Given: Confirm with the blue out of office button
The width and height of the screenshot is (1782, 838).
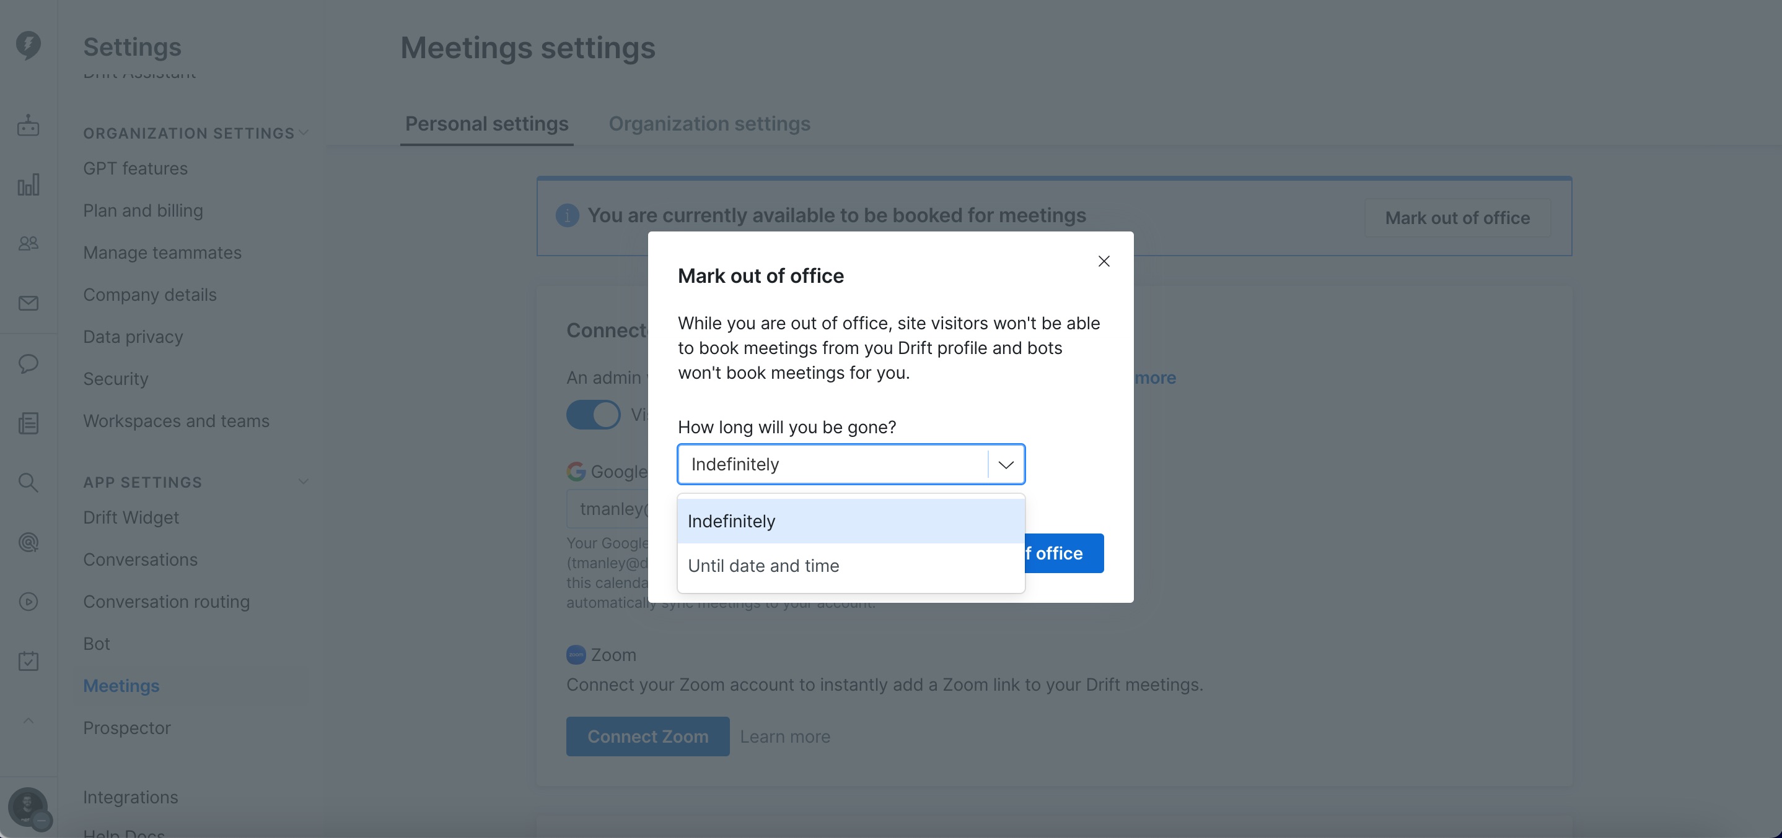Looking at the screenshot, I should click(x=1064, y=553).
